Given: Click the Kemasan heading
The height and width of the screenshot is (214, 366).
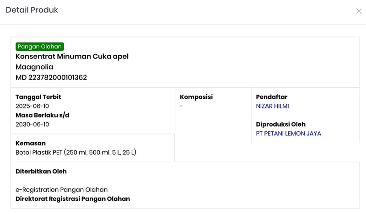Looking at the screenshot, I should click(31, 143).
